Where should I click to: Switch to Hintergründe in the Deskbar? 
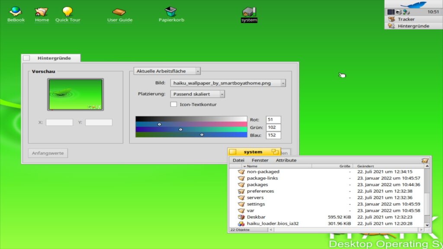click(x=413, y=26)
